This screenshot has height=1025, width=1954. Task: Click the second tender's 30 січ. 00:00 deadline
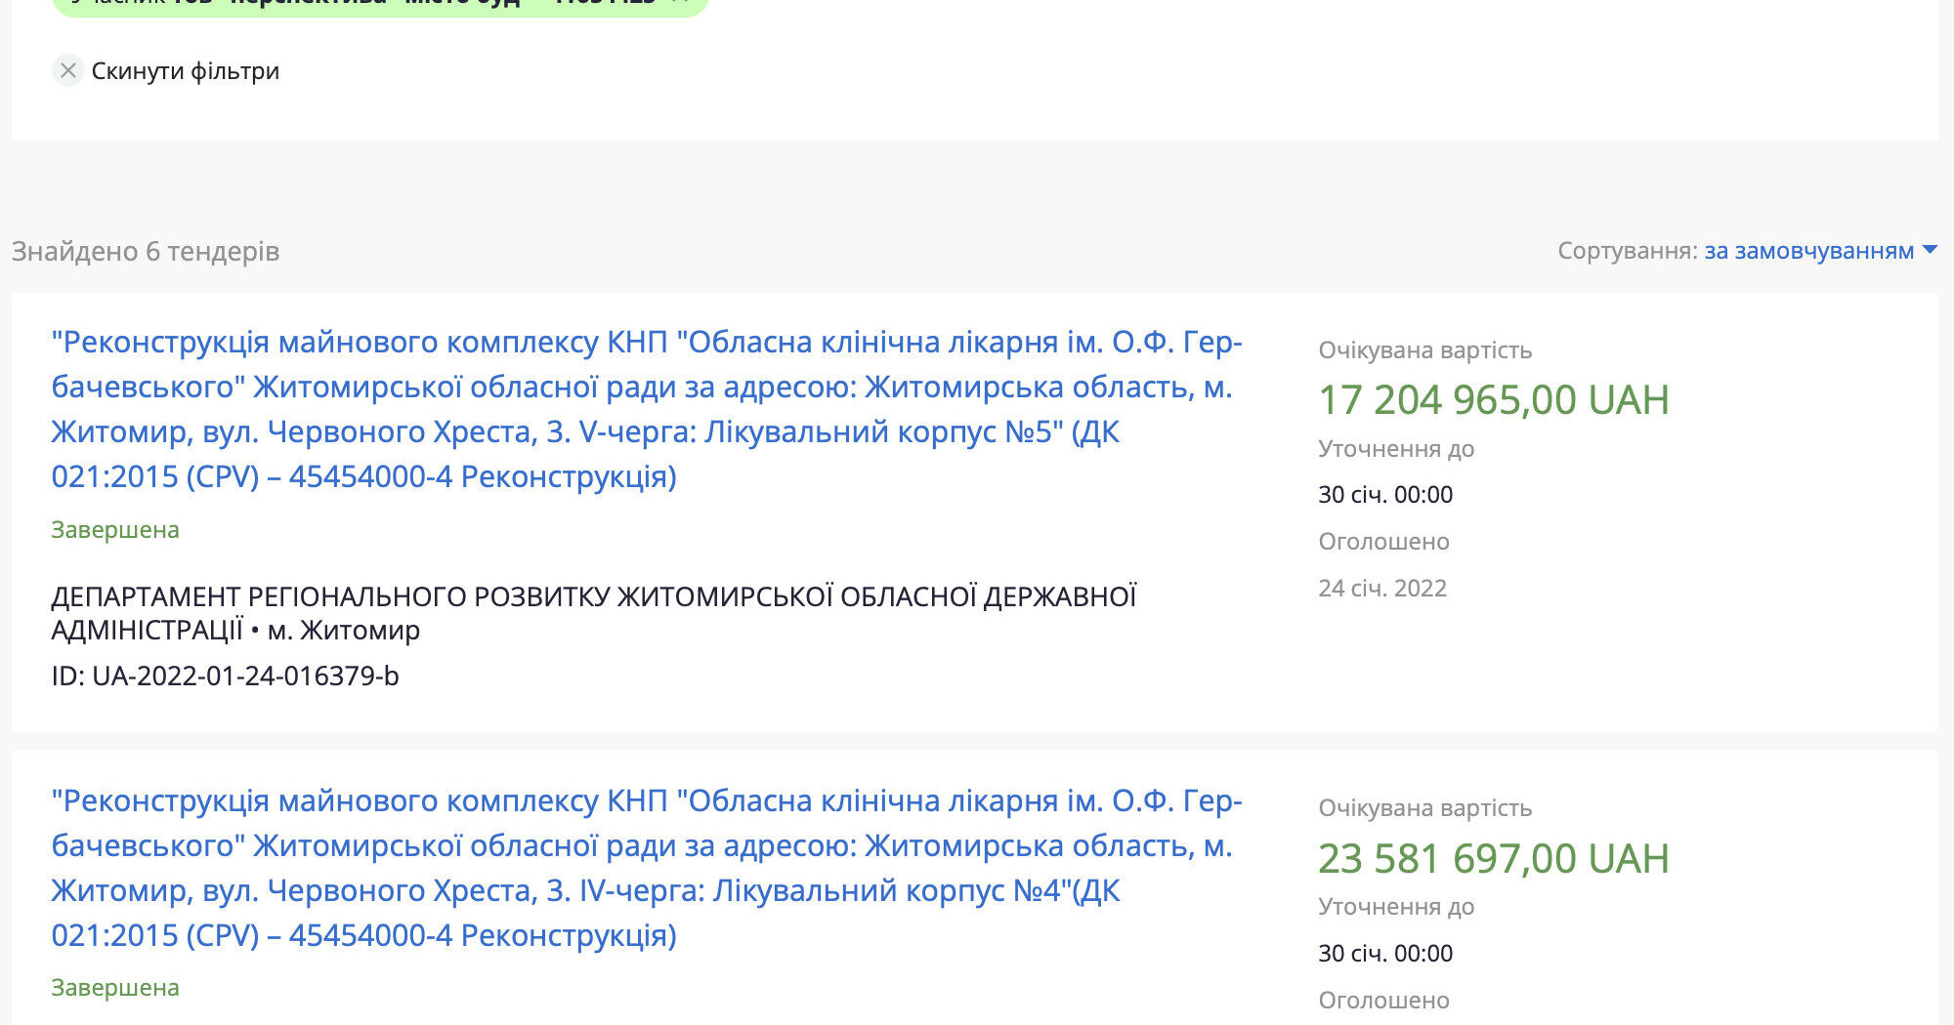(x=1385, y=953)
